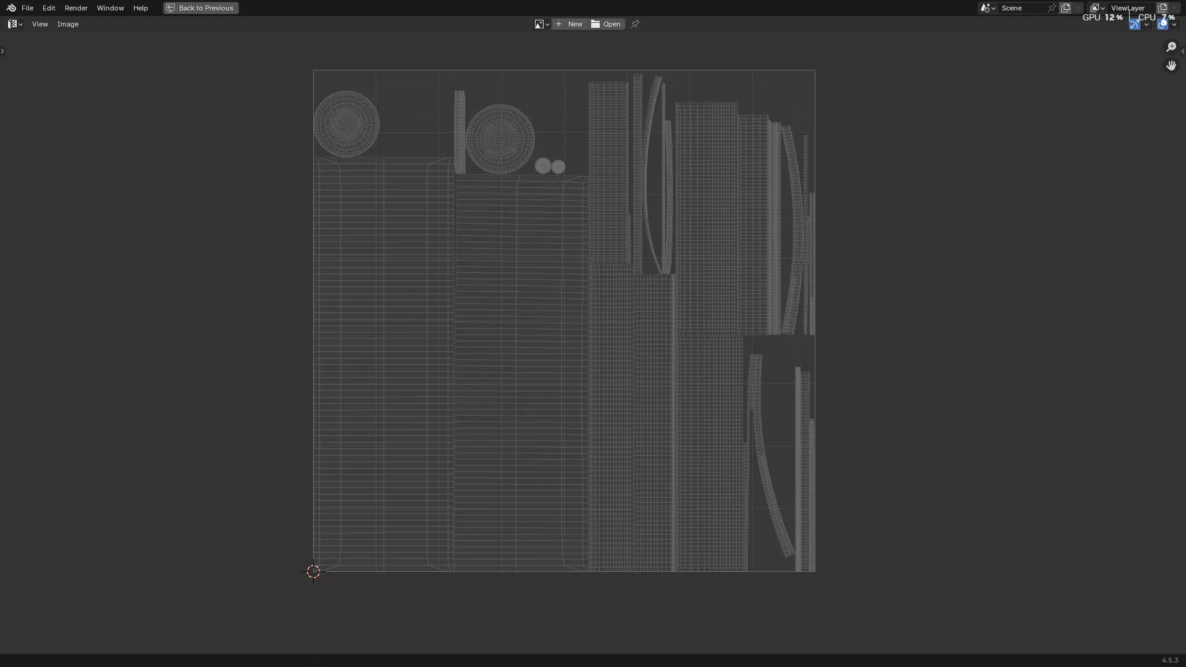Screen dimensions: 1186x667
Task: Toggle the overlays display button
Action: pyautogui.click(x=1163, y=25)
